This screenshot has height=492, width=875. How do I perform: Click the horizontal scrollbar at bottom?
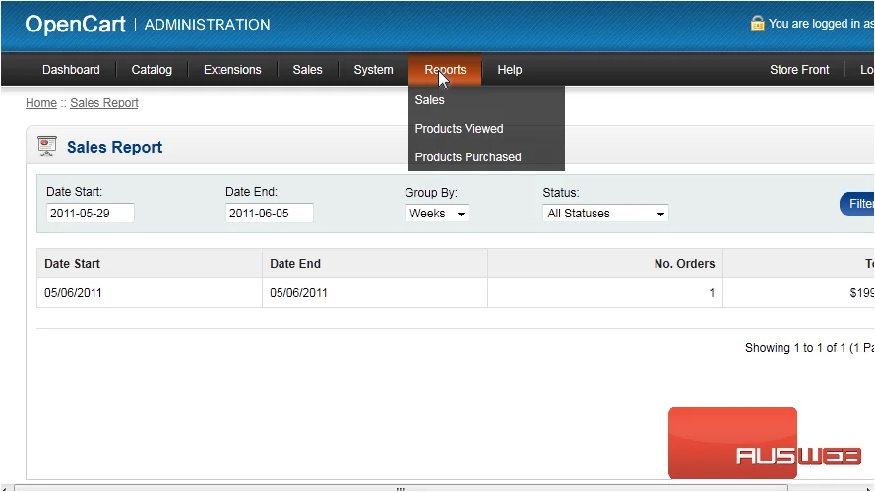coord(401,488)
